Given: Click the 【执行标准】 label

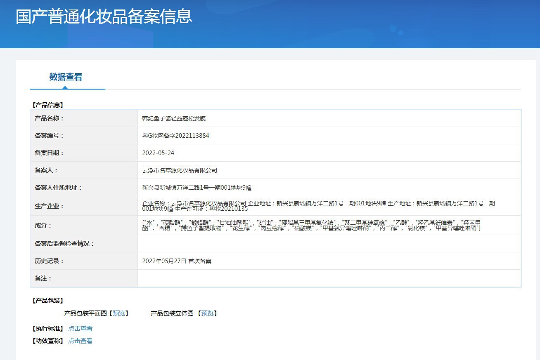Looking at the screenshot, I should pyautogui.click(x=47, y=329).
